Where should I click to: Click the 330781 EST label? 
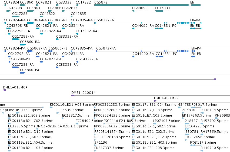click(192, 132)
